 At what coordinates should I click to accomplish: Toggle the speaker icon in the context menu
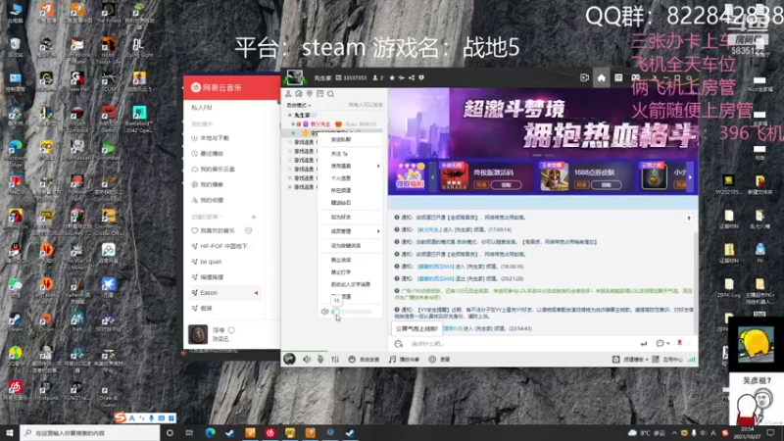tap(324, 312)
